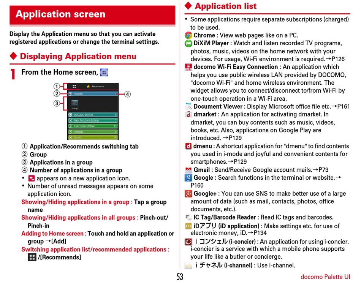This screenshot has height=283, width=361.
Task: Click the "docomo Wi-Fi Easy Connection" label
Action: tap(236, 67)
